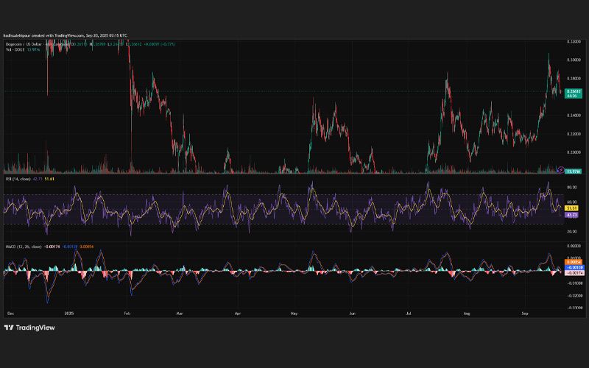Click the 20.00 RSI axis label
This screenshot has height=368, width=589.
point(572,232)
